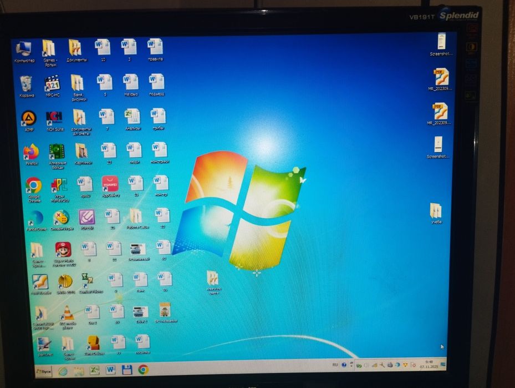
Task: Open the учеба folder
Action: pos(436,214)
